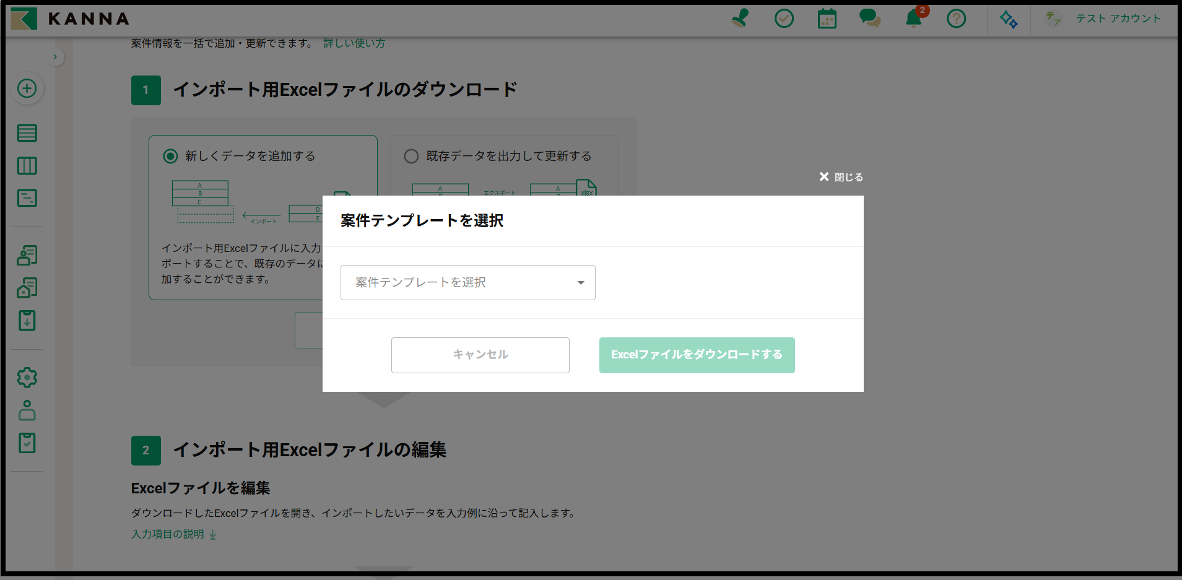Click Excelファイルをダウンロードする button
1182x580 pixels.
tap(697, 355)
